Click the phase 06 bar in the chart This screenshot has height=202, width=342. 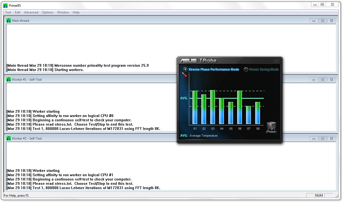pos(240,108)
